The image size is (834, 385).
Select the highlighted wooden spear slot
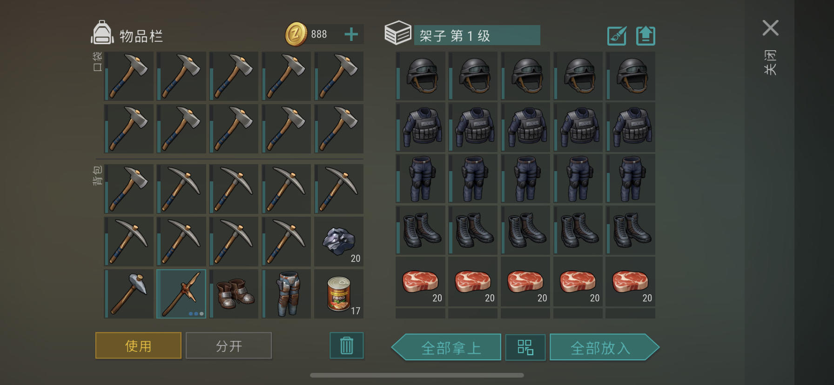click(181, 294)
